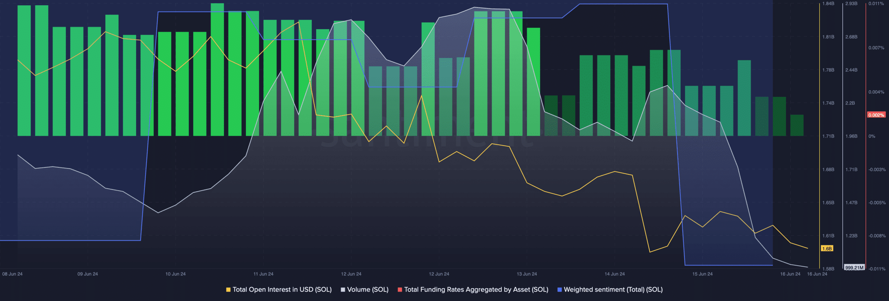Toggle the Total Open Interest in USD (SOL) legend label
This screenshot has width=889, height=301.
point(282,290)
